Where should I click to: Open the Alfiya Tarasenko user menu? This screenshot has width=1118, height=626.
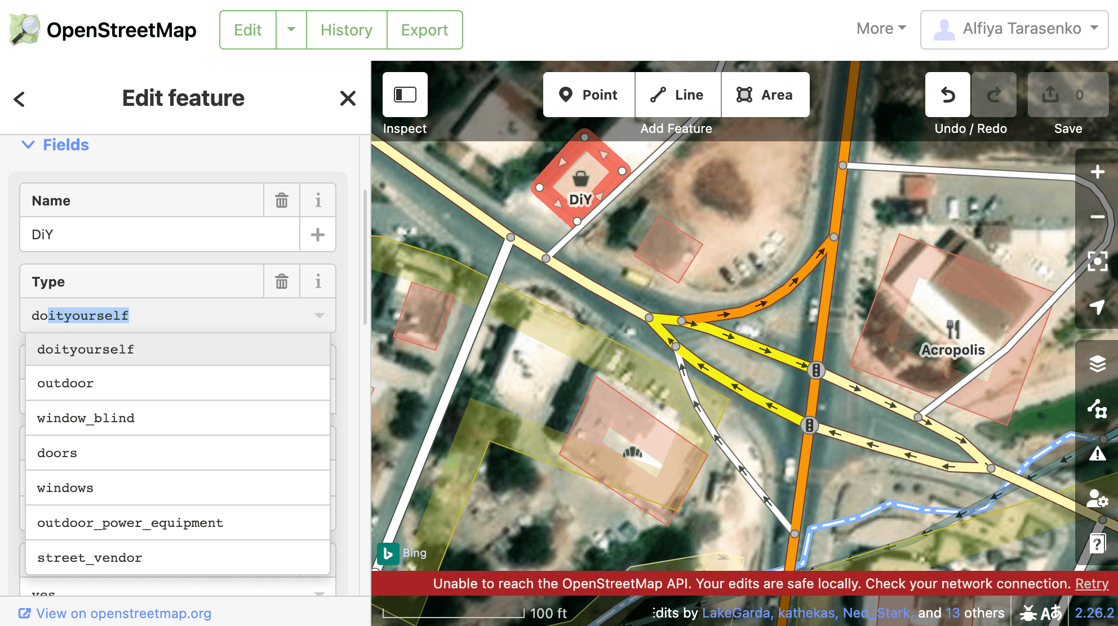coord(1014,30)
